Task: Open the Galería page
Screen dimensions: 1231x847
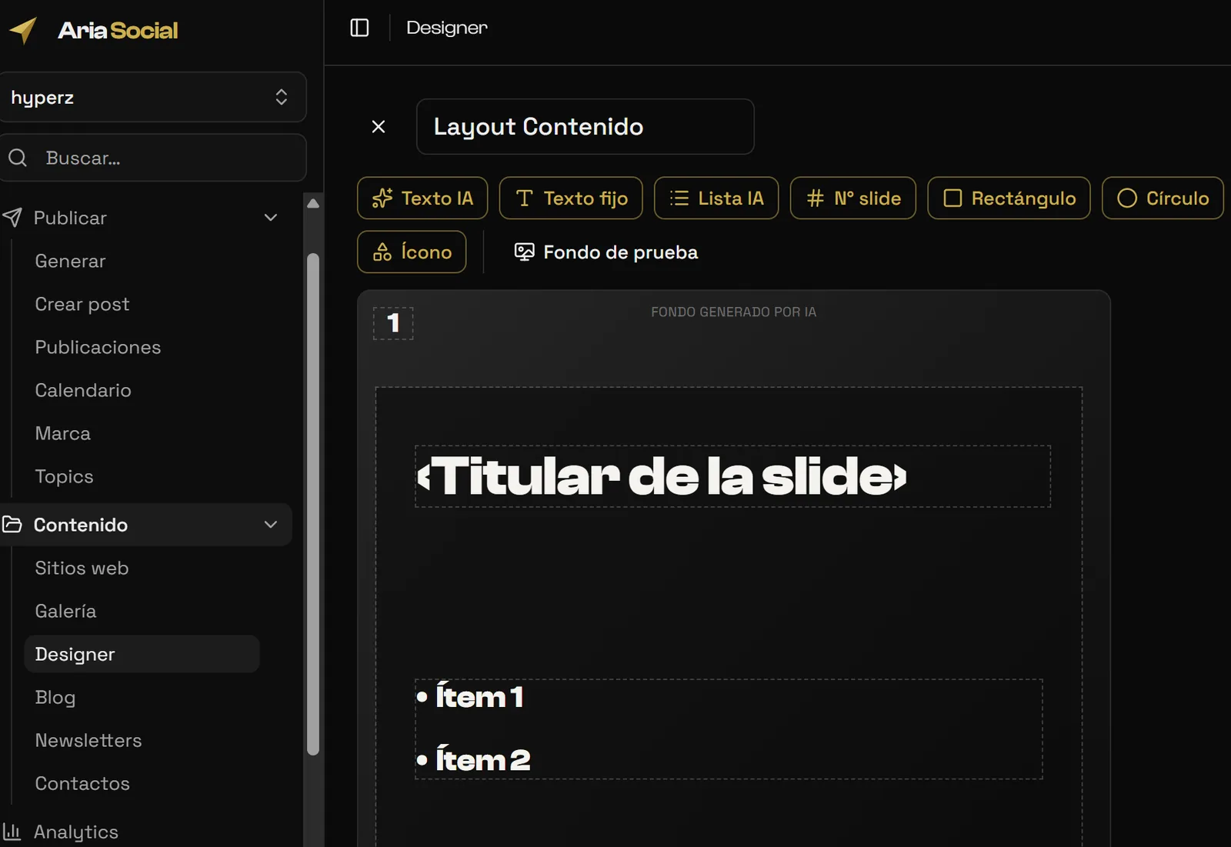Action: click(65, 611)
